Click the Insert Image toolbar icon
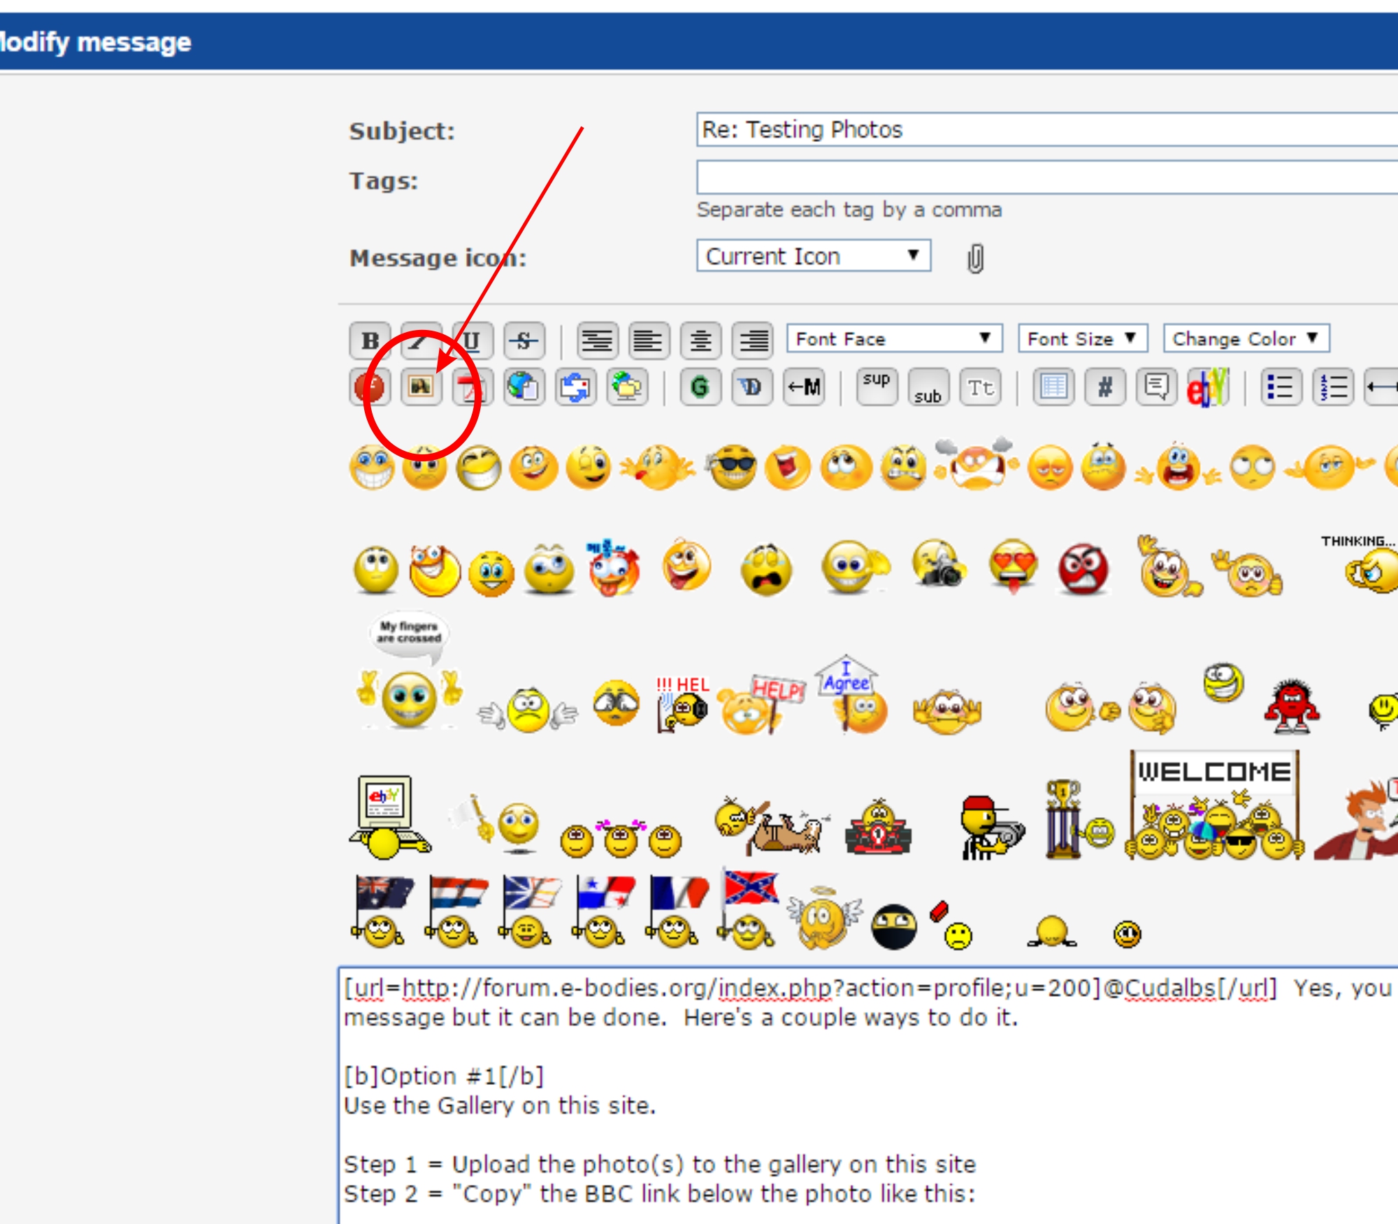 pyautogui.click(x=421, y=387)
